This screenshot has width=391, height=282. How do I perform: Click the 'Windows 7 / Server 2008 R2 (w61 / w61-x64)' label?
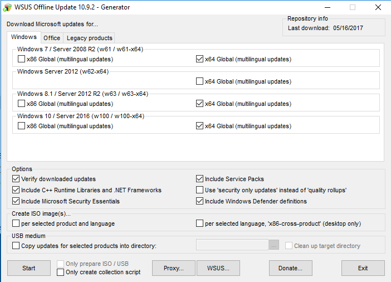(x=80, y=49)
